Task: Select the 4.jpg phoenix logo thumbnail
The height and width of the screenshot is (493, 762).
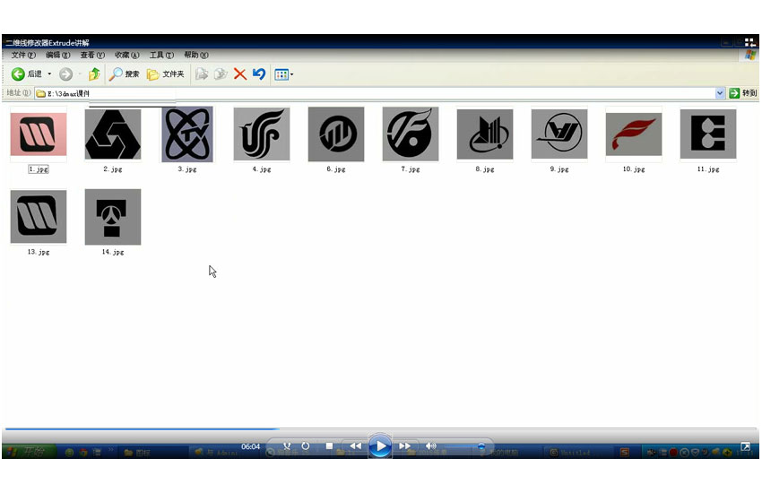Action: click(x=262, y=134)
